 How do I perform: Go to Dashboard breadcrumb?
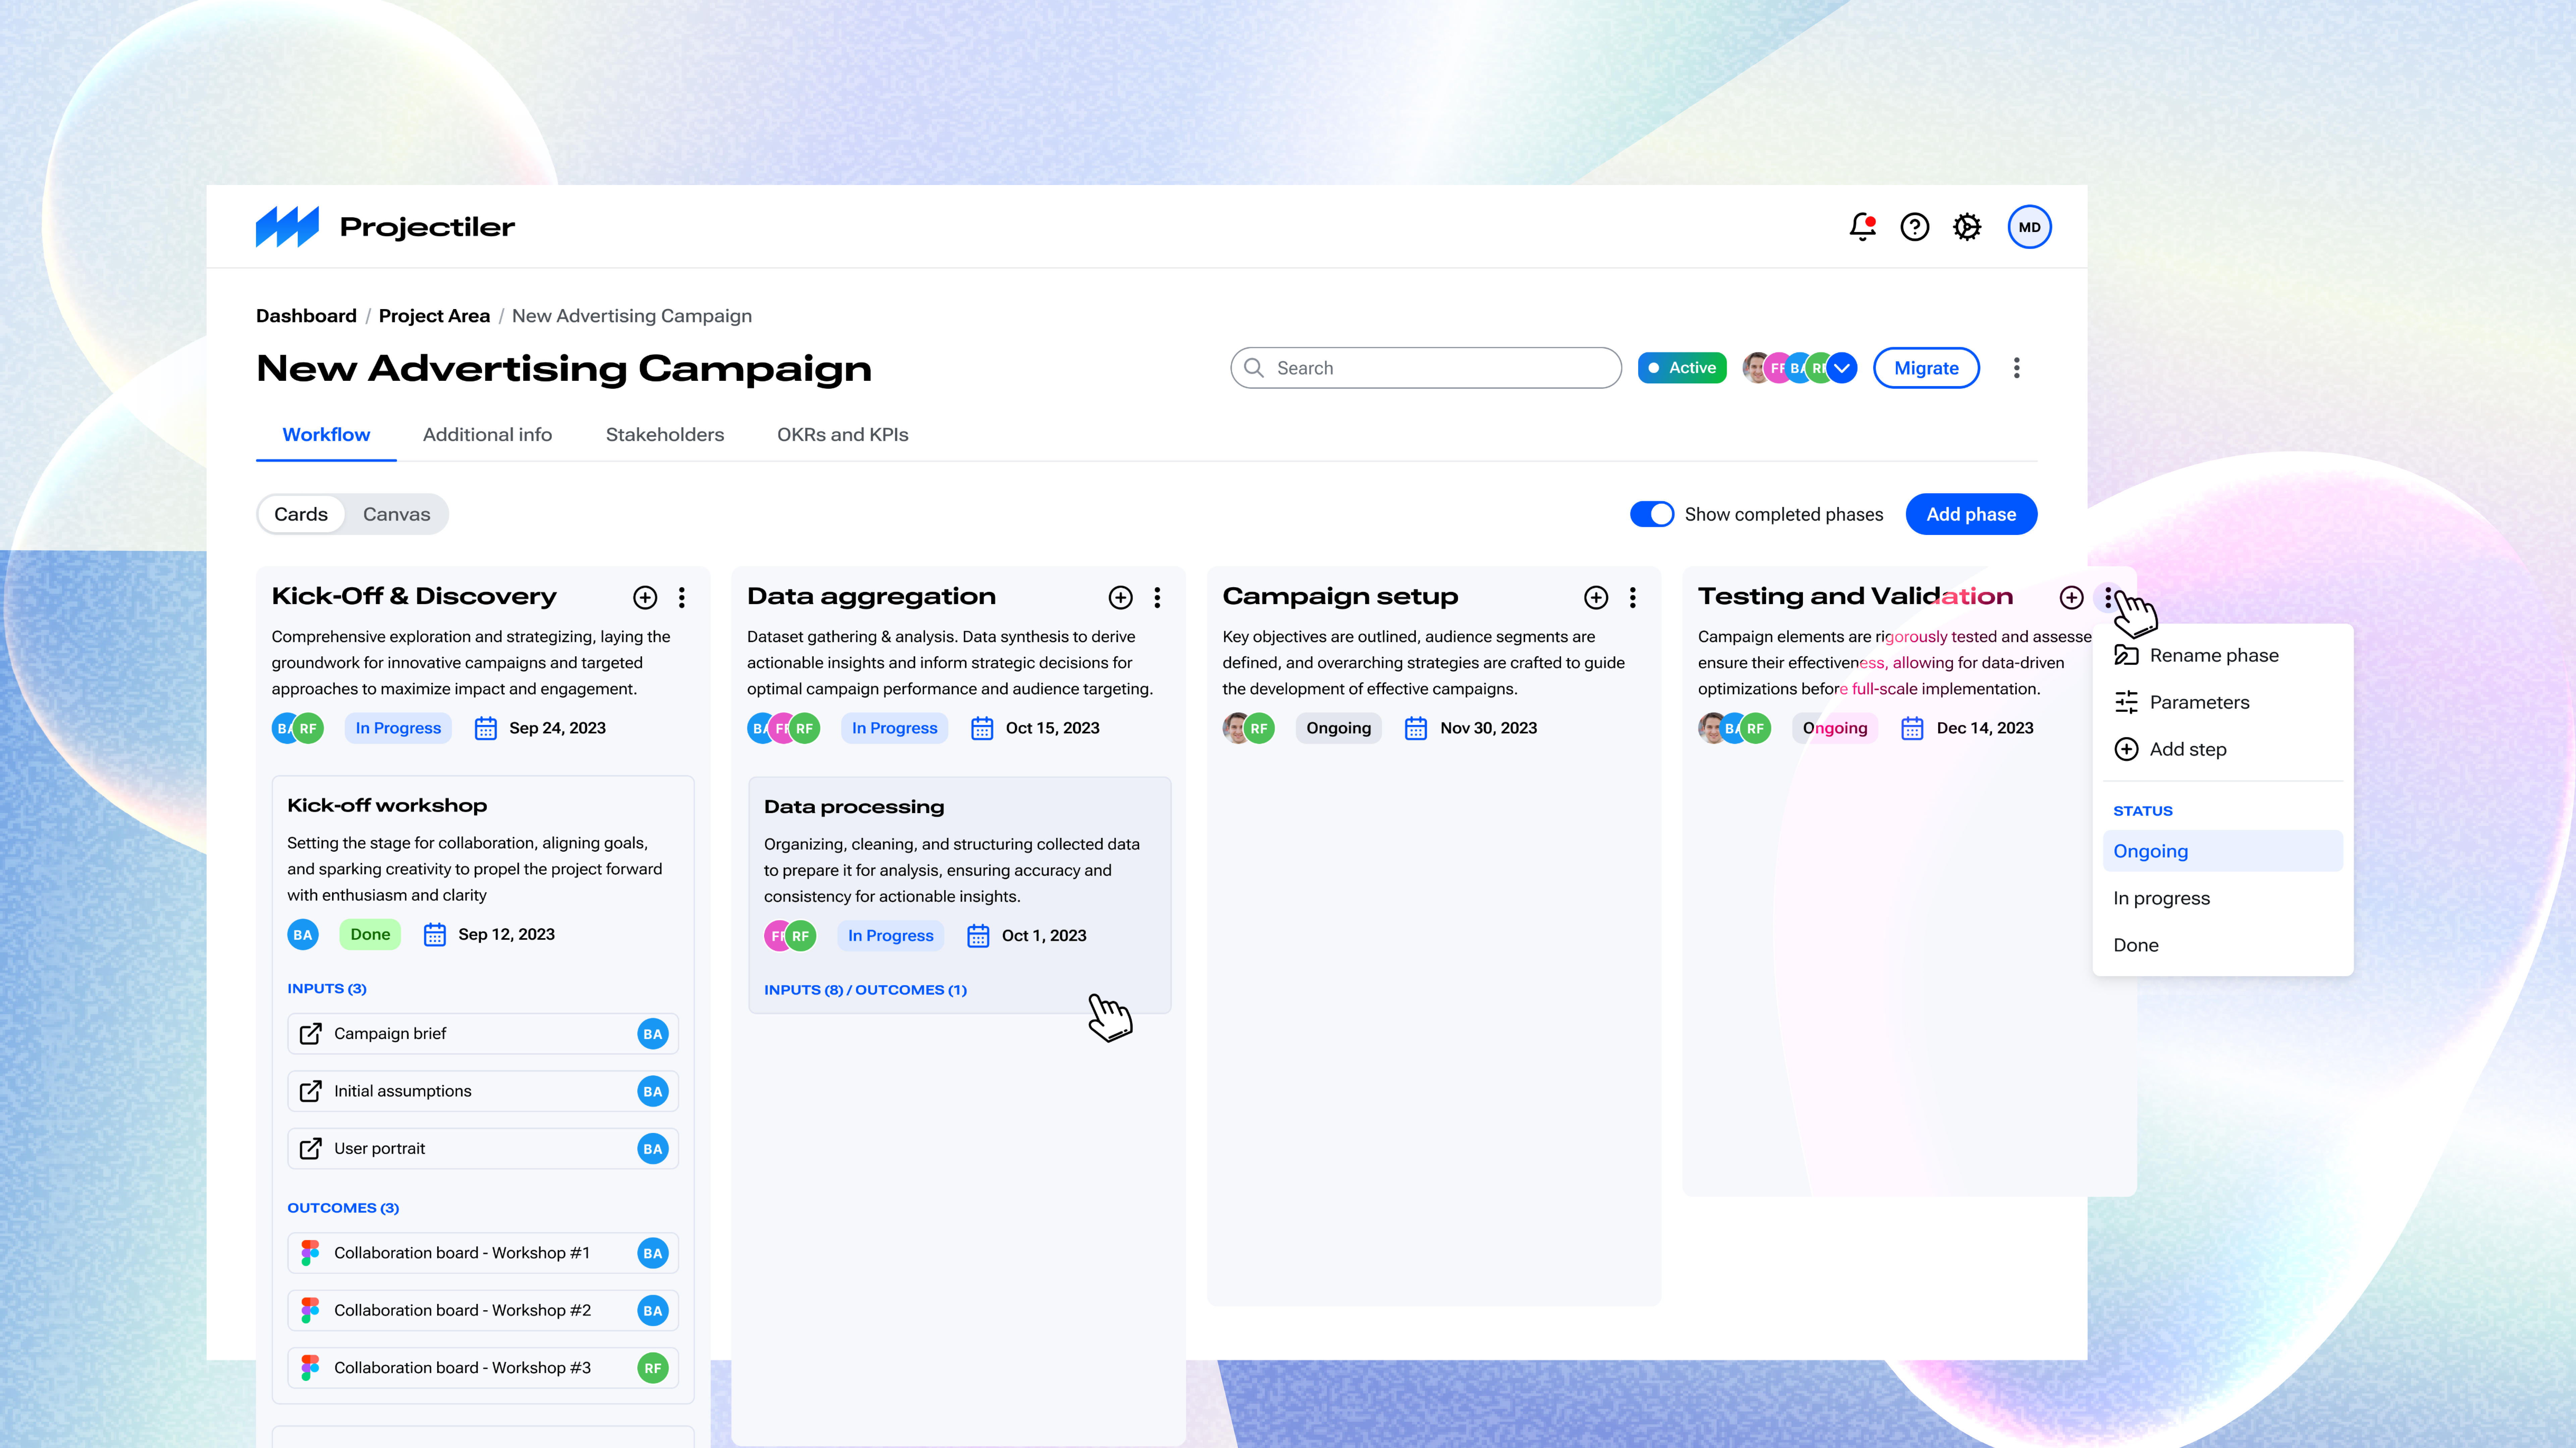pyautogui.click(x=306, y=316)
